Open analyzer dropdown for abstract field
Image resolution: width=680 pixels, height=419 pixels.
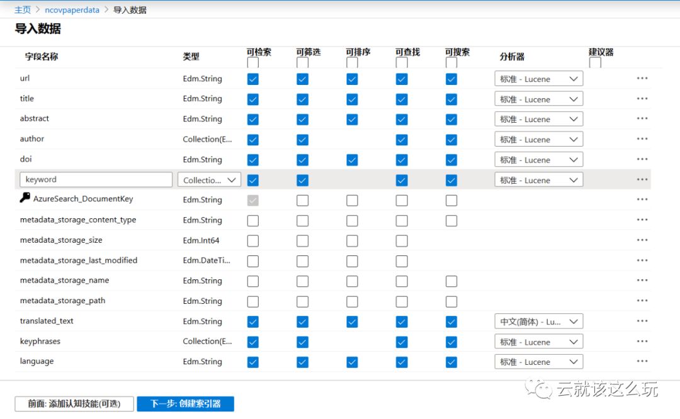(x=538, y=119)
